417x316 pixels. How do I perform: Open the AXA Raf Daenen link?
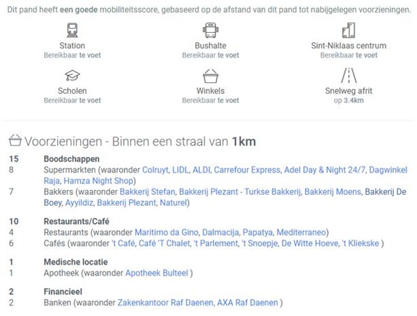coord(248,303)
